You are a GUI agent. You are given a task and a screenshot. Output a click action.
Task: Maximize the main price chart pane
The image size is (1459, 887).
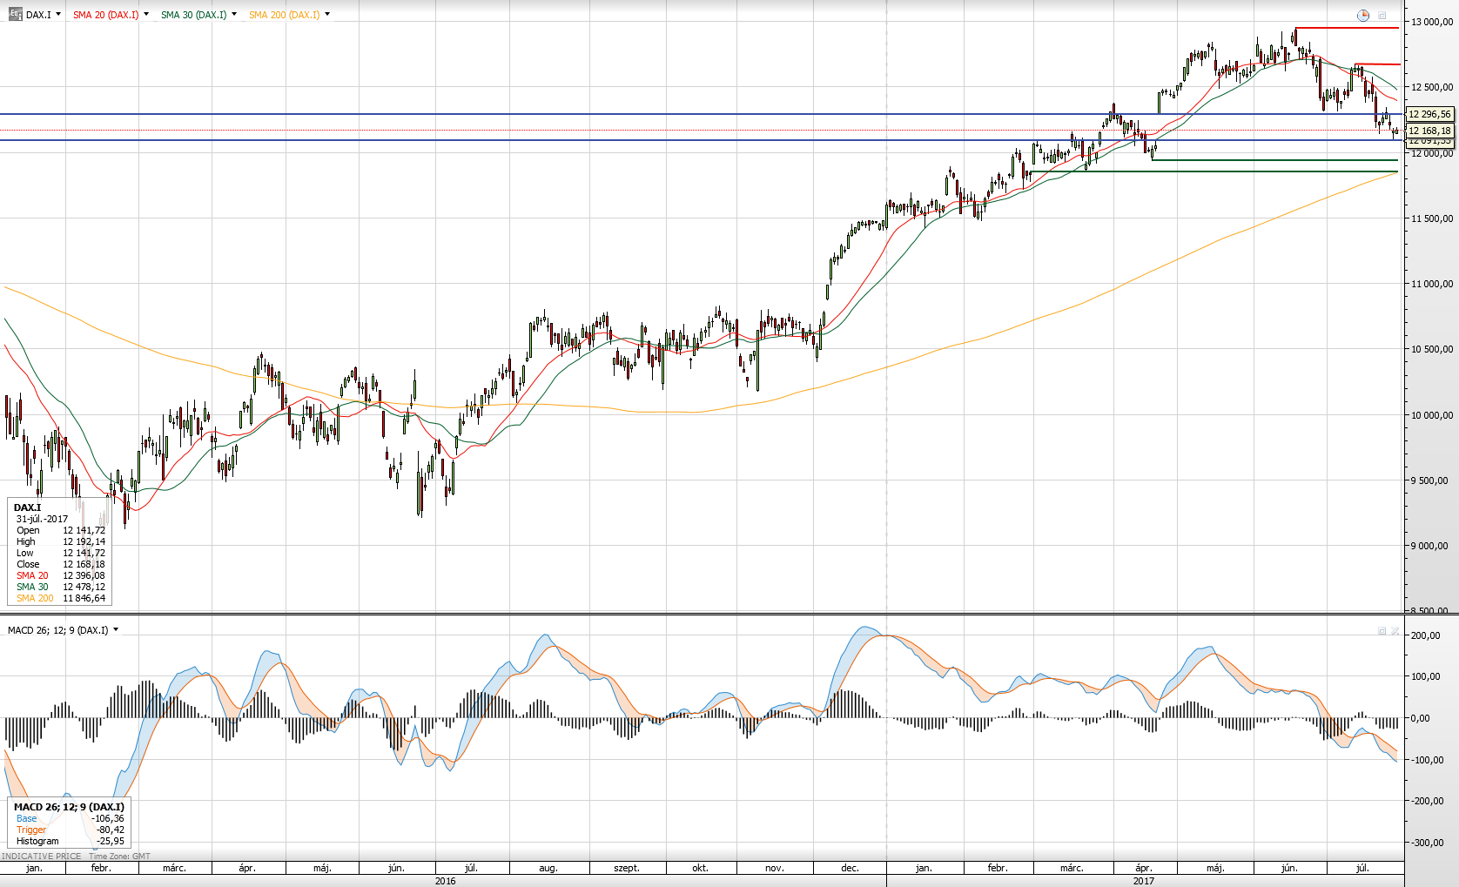[x=1382, y=16]
